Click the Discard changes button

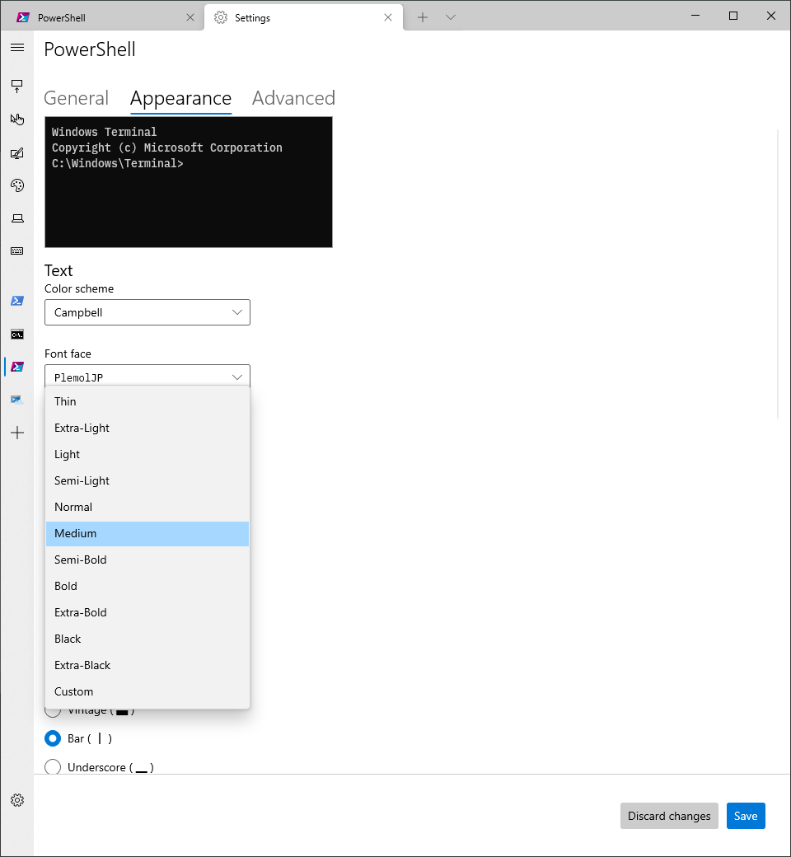point(669,816)
